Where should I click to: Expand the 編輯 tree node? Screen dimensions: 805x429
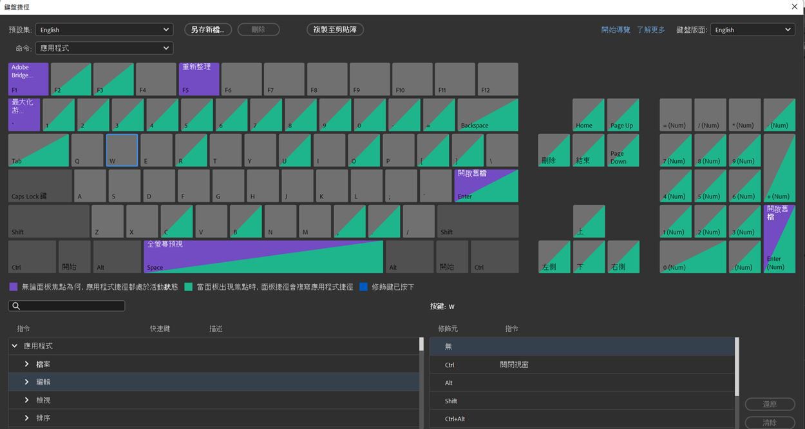pyautogui.click(x=27, y=382)
